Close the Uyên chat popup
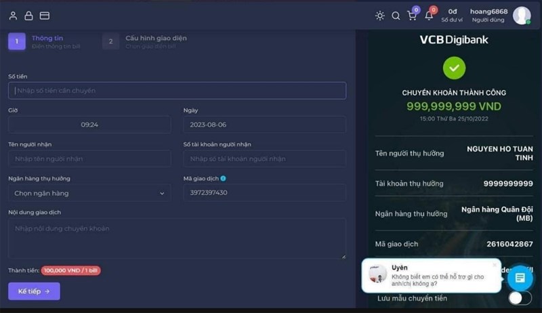 click(x=495, y=265)
